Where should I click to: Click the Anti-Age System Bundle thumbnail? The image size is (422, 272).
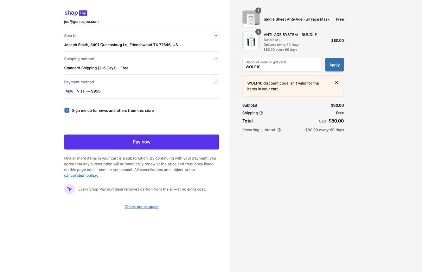[x=251, y=40]
